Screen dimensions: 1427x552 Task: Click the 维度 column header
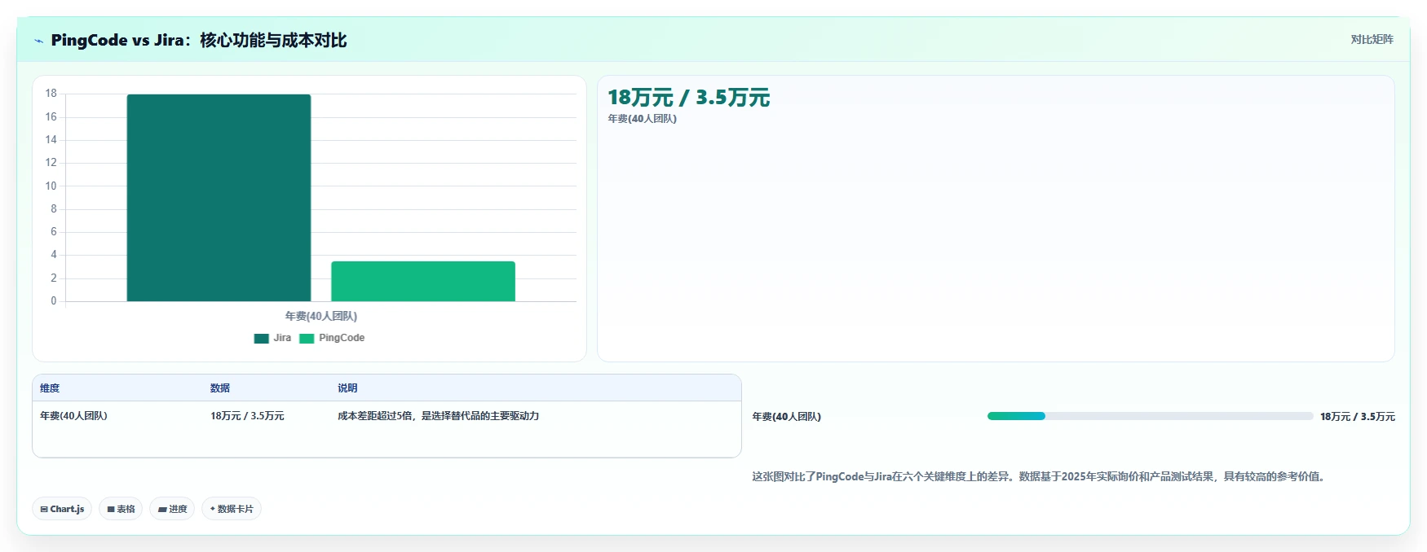click(x=50, y=388)
